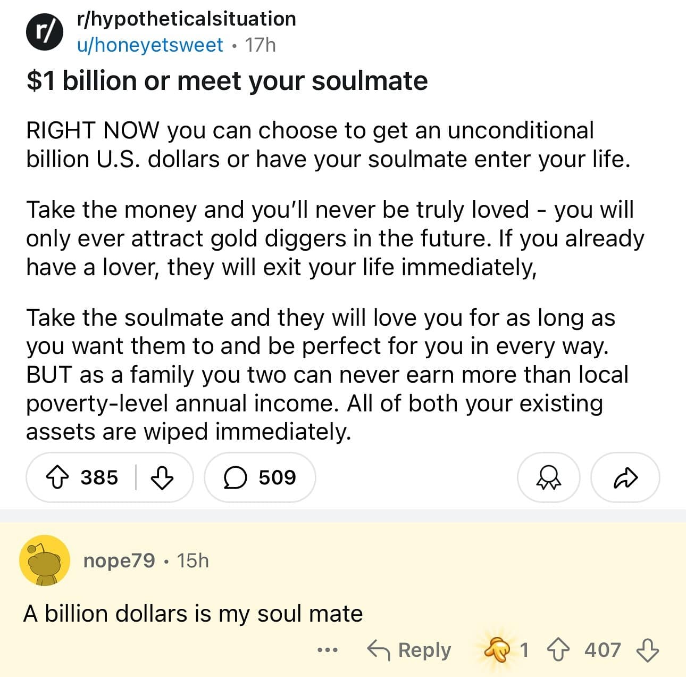Viewport: 686px width, 677px height.
Task: Click the subreddit r/ avatar icon
Action: point(45,32)
